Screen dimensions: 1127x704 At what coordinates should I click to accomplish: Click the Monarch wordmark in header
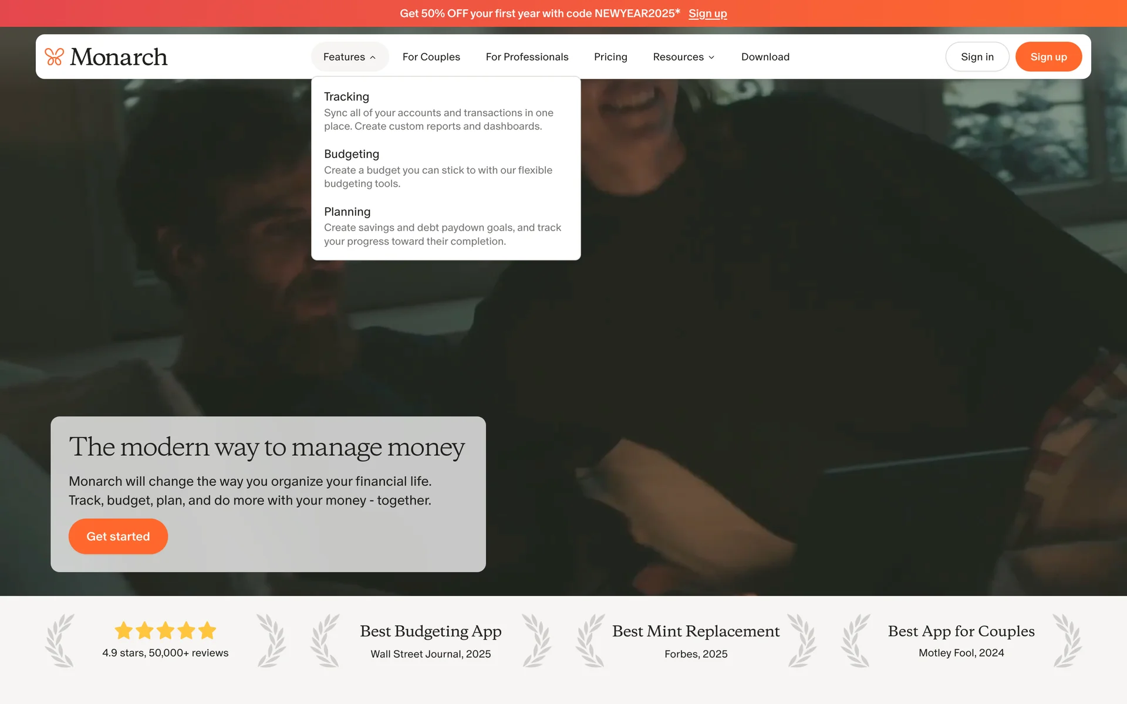[119, 57]
